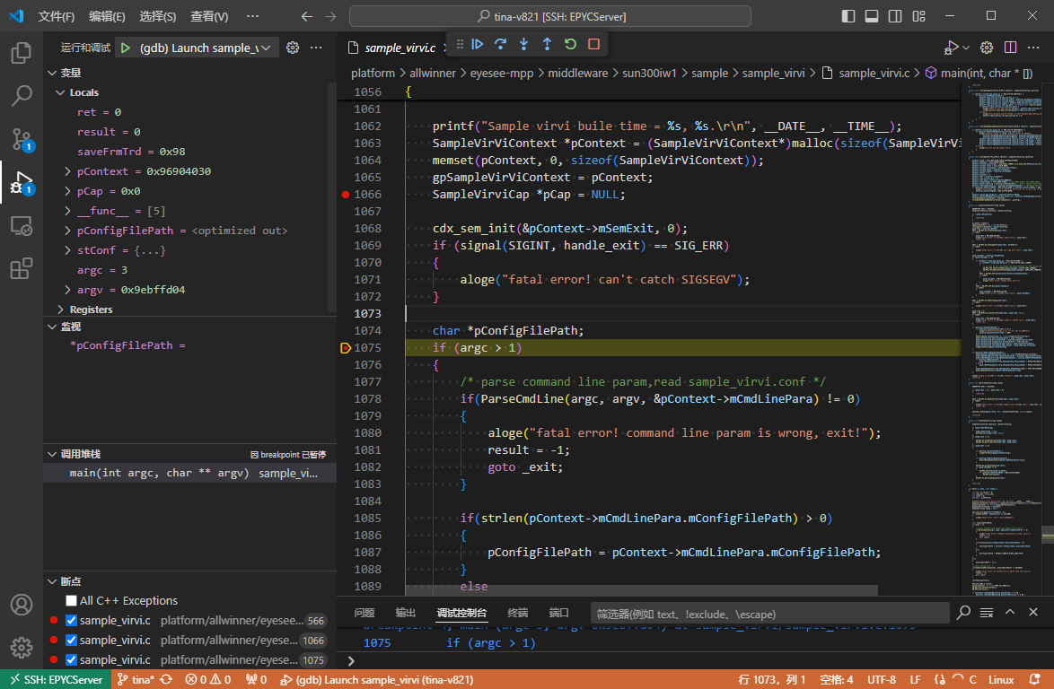This screenshot has width=1054, height=689.
Task: Open the 文件(F) menu
Action: pos(56,16)
